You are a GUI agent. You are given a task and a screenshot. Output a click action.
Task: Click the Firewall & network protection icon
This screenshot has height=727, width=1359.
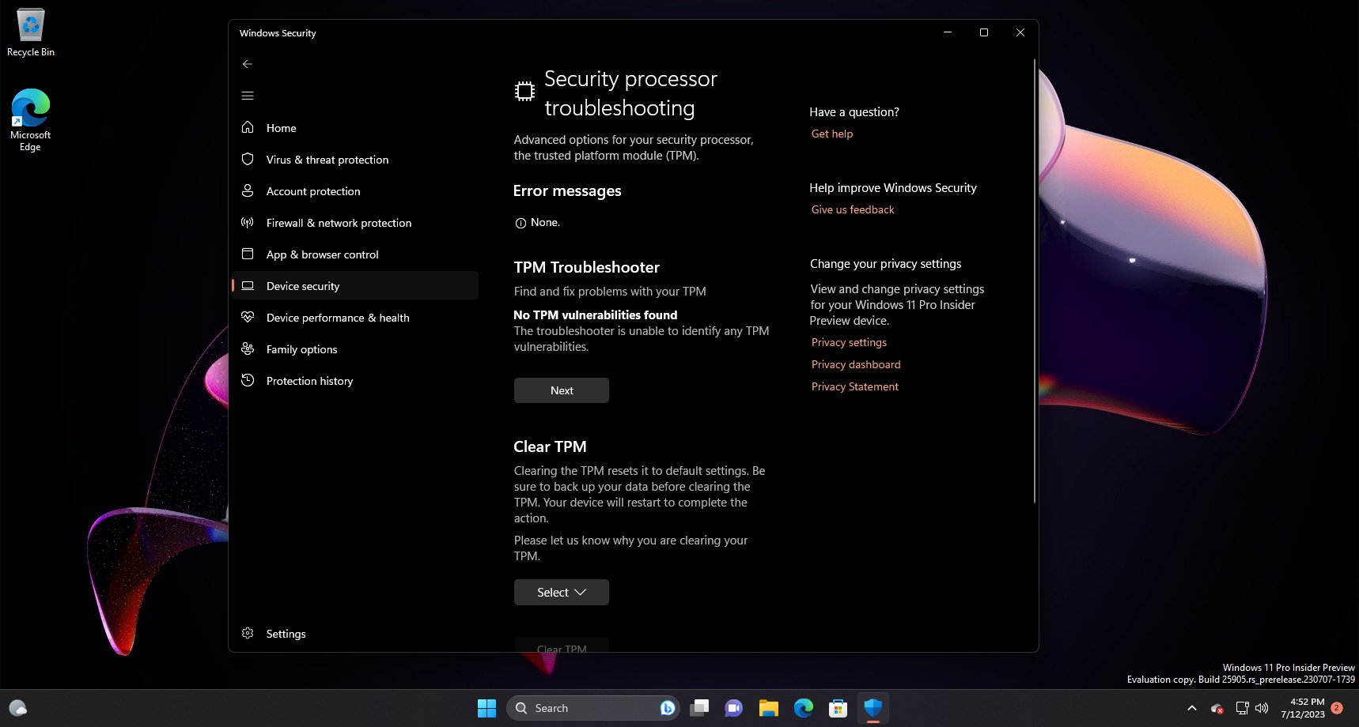tap(248, 223)
